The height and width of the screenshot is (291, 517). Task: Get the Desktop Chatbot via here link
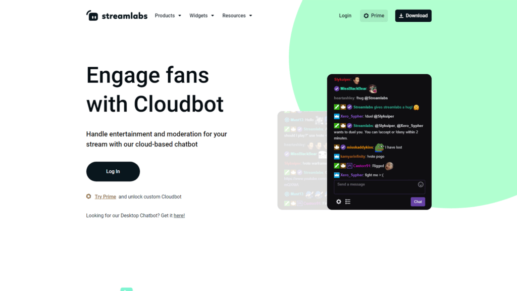(x=179, y=215)
